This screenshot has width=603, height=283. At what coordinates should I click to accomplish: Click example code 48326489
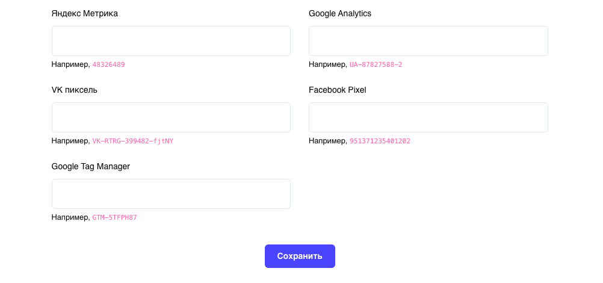(x=108, y=64)
